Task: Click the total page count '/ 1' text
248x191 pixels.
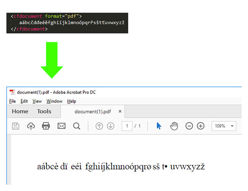Action: tap(137, 126)
